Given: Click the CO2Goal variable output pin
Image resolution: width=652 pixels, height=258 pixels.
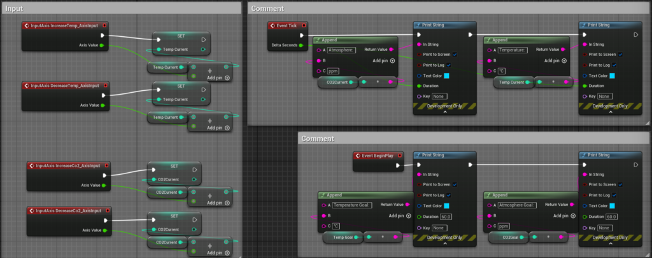Looking at the screenshot, I should [528, 237].
